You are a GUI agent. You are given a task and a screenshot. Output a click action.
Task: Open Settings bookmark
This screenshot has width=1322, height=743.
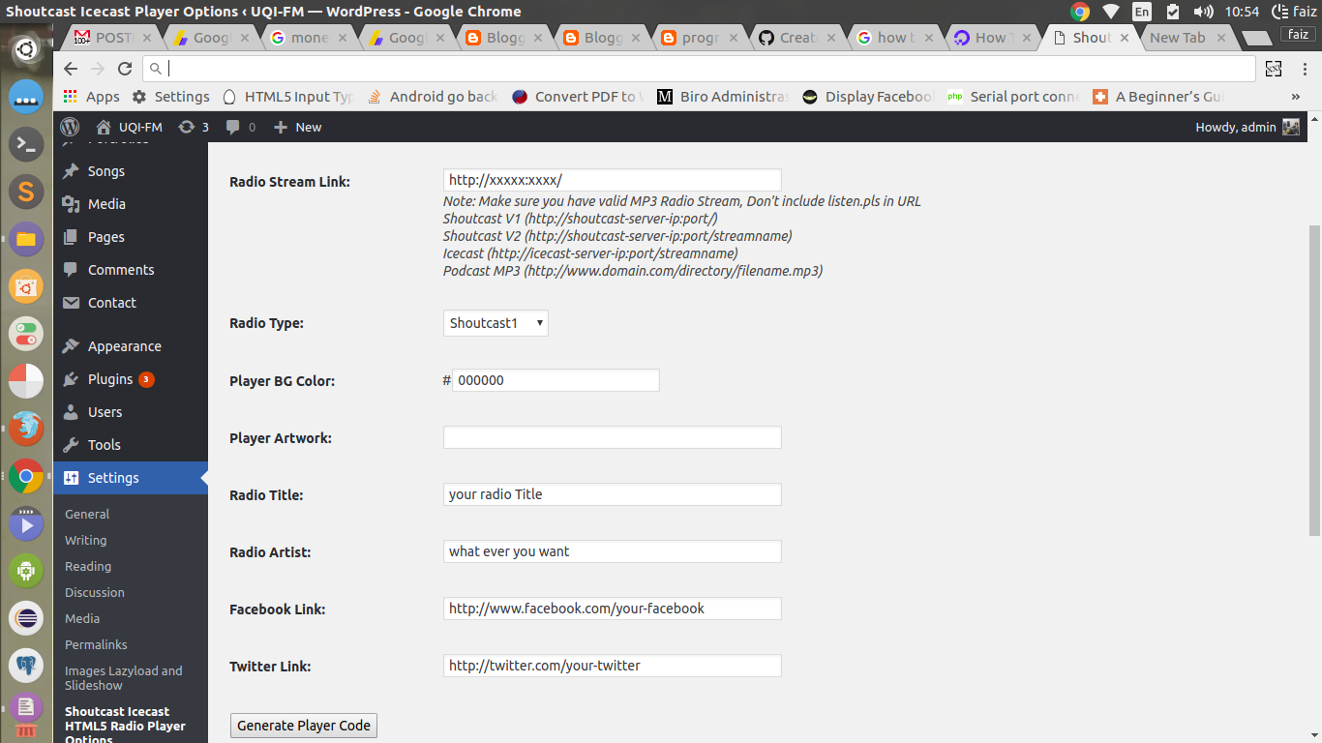pyautogui.click(x=171, y=97)
